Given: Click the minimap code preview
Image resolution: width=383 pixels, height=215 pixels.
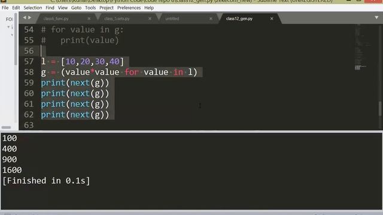Looking at the screenshot, I should tap(363, 48).
